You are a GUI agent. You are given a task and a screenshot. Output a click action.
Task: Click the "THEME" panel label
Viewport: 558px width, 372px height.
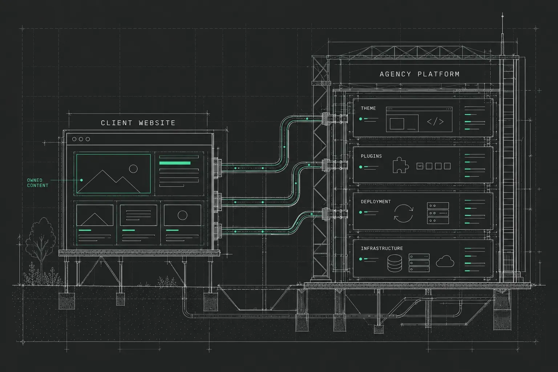[368, 108]
